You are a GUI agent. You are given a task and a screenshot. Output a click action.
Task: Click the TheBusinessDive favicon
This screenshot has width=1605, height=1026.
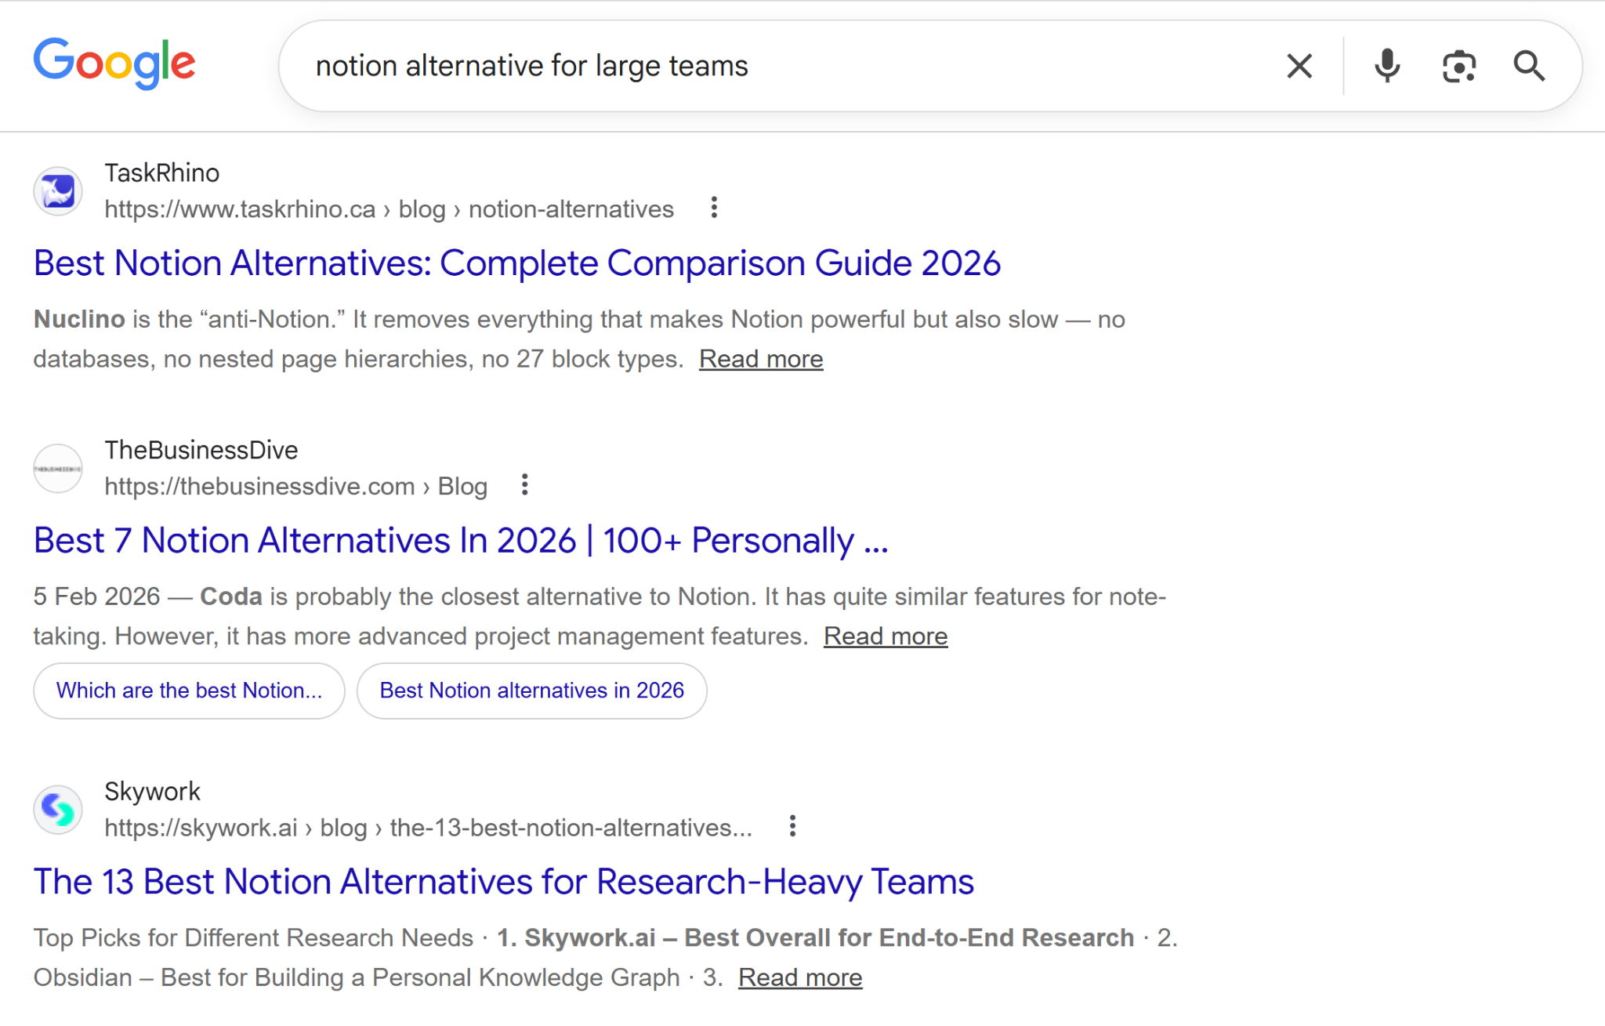[58, 468]
